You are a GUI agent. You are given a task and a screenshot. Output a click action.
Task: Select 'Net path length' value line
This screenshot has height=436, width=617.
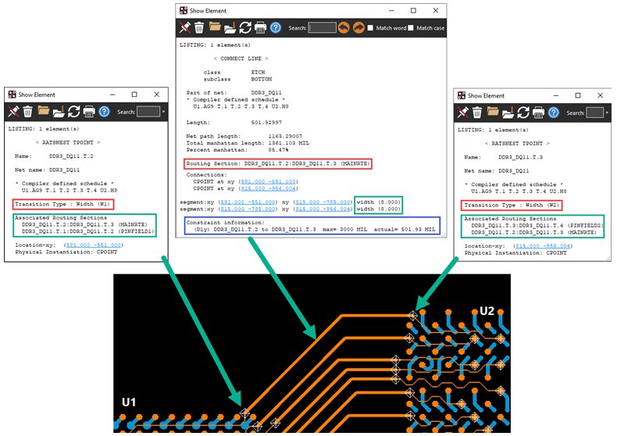(x=244, y=136)
